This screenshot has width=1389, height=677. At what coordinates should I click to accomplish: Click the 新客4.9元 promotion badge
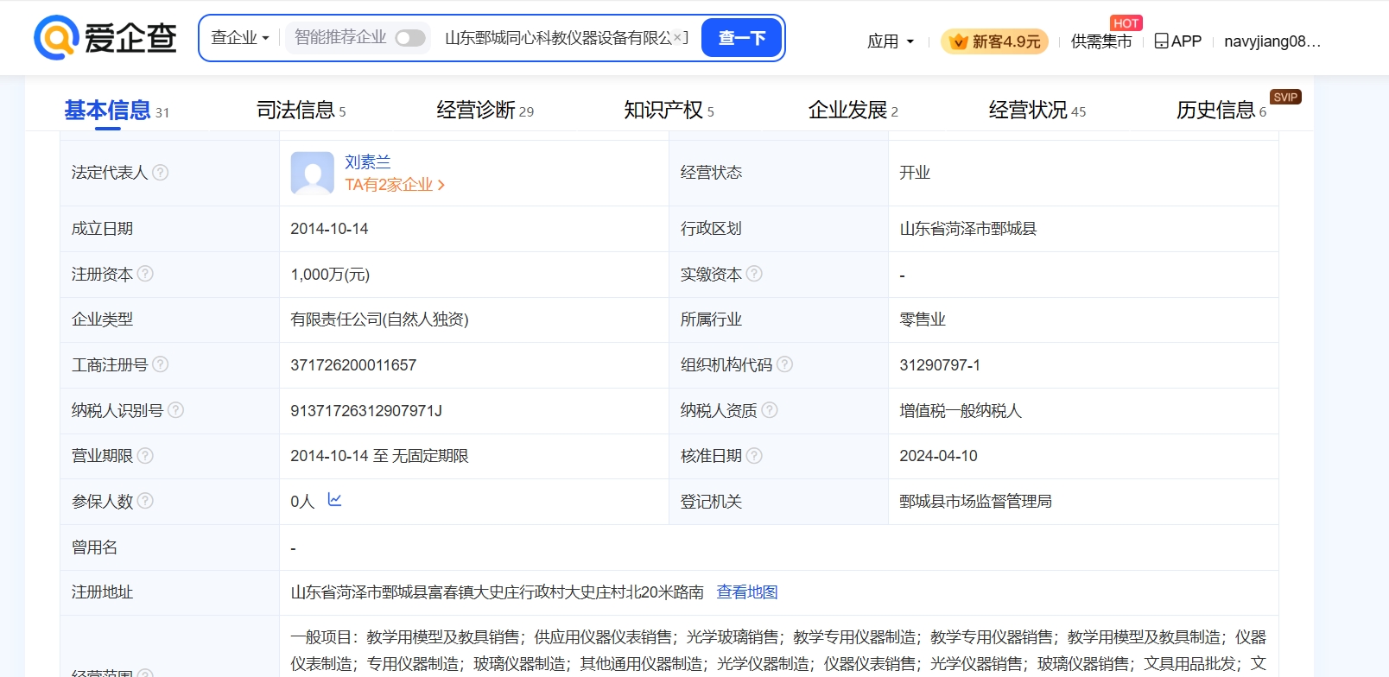coord(994,41)
